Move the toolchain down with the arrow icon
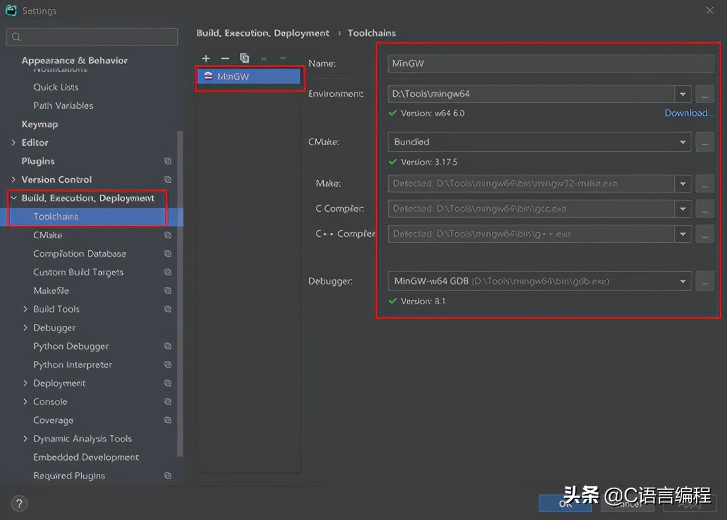727x520 pixels. click(283, 58)
